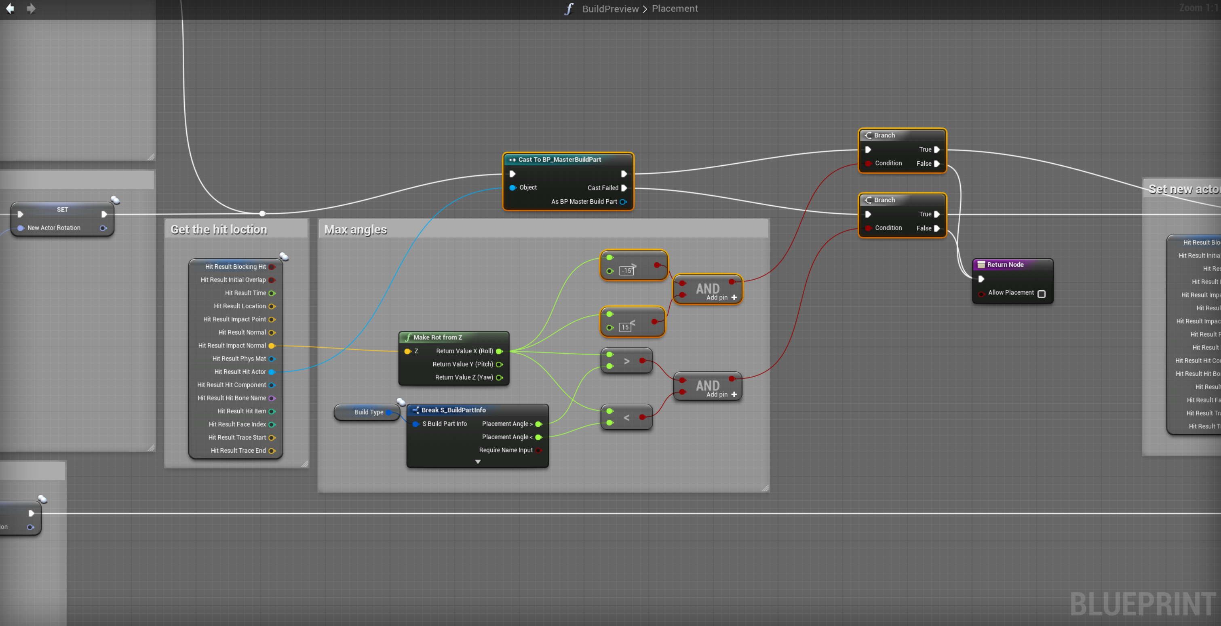Click the upper Branch node icon

pyautogui.click(x=868, y=135)
